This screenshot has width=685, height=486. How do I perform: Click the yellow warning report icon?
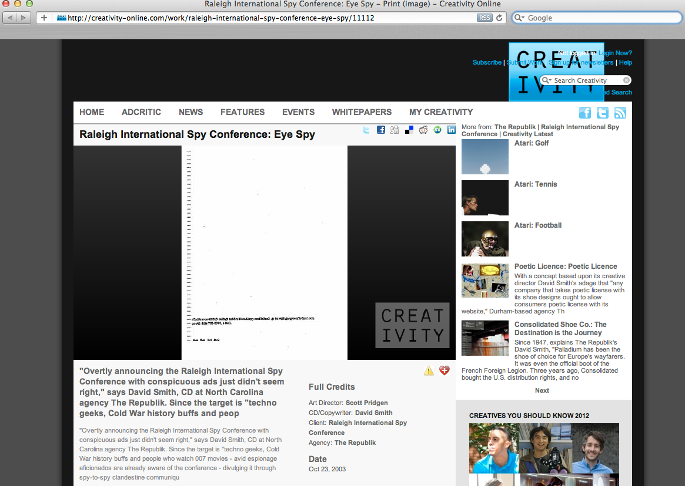pos(429,371)
